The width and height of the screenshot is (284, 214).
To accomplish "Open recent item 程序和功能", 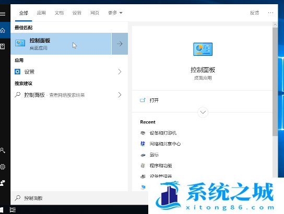I will tap(161, 166).
